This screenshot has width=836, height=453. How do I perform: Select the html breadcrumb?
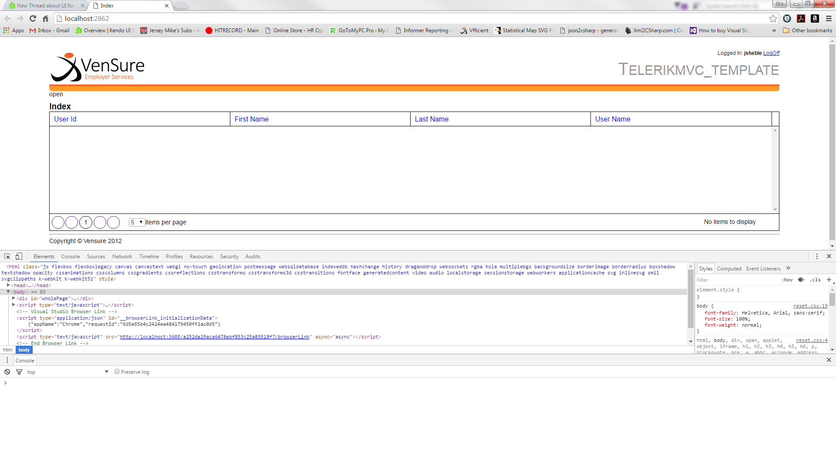pos(8,350)
